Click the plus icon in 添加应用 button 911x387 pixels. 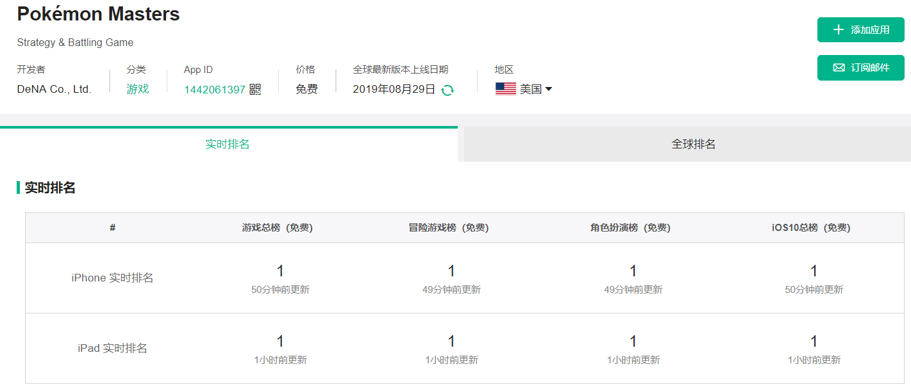coord(839,30)
